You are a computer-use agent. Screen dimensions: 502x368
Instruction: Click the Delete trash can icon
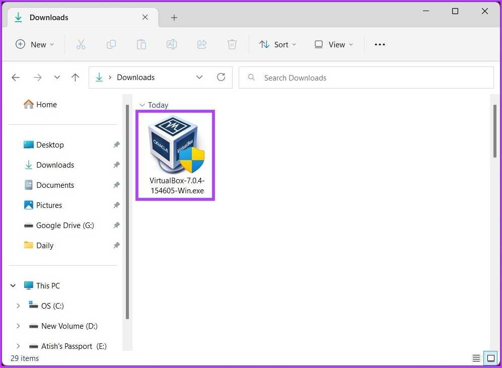(x=232, y=44)
